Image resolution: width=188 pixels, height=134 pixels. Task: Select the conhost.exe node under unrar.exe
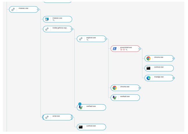tap(93, 127)
